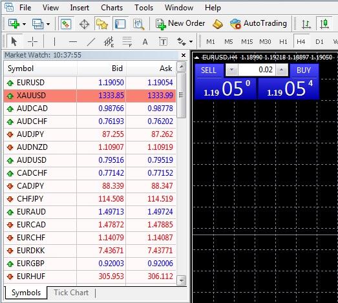Screen dimensions: 338x303
Task: Select the M15 timeframe
Action: tap(247, 41)
